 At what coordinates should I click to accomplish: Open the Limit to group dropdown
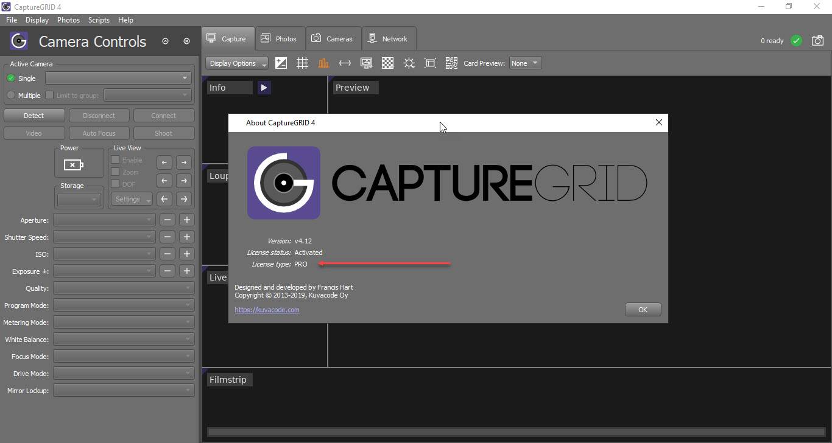pos(147,95)
